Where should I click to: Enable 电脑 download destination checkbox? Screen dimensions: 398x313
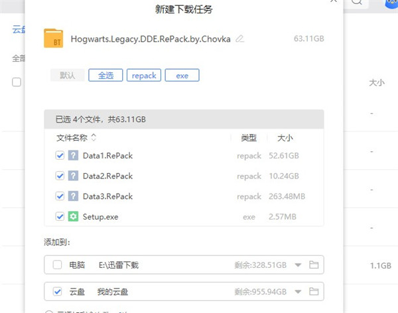pos(57,265)
